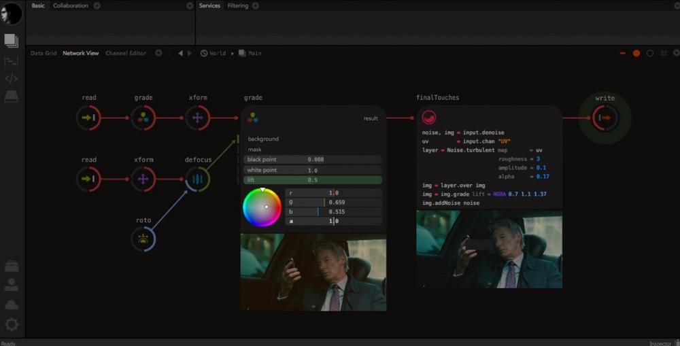Click the alpha value 0.17 in the script
The width and height of the screenshot is (680, 346).
coord(543,177)
